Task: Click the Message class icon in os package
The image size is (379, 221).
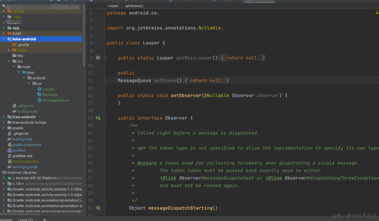Action: click(x=39, y=95)
